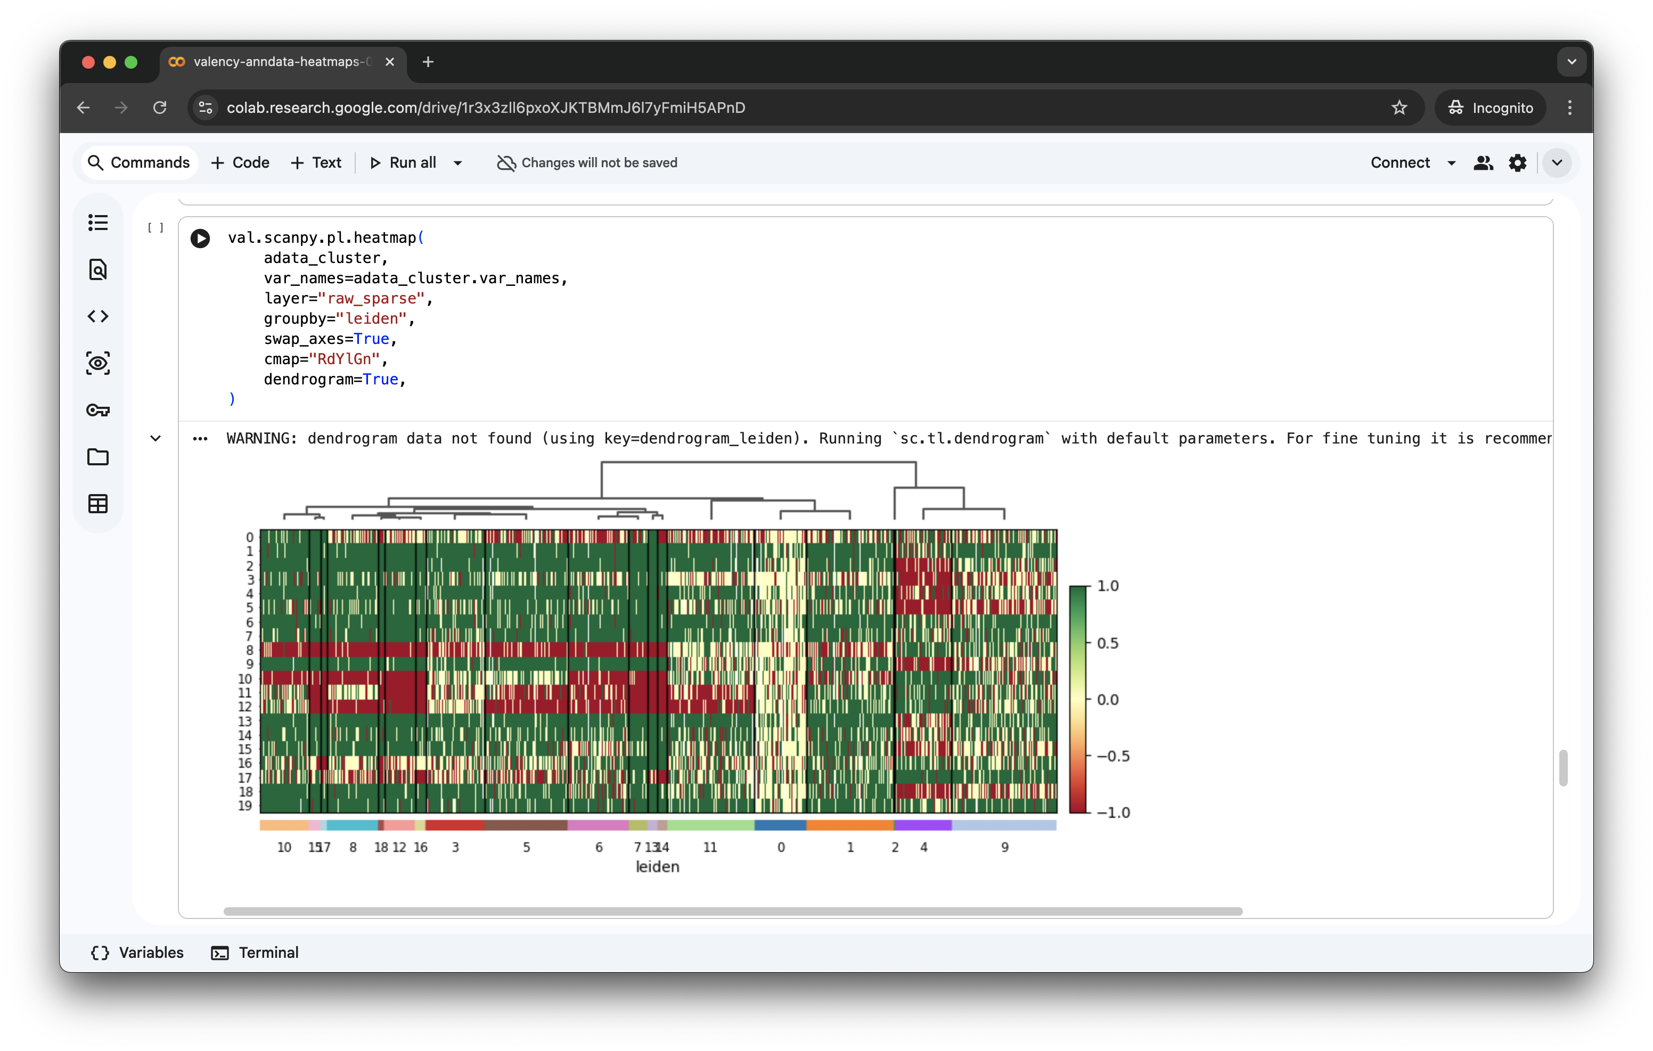The image size is (1653, 1051).
Task: Open the Data table sidebar icon
Action: tap(98, 504)
